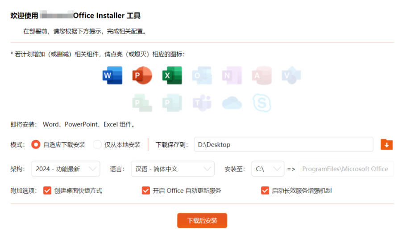This screenshot has height=232, width=395.
Task: Click the ProgramFiles\Microsoft Office path field
Action: [346, 169]
